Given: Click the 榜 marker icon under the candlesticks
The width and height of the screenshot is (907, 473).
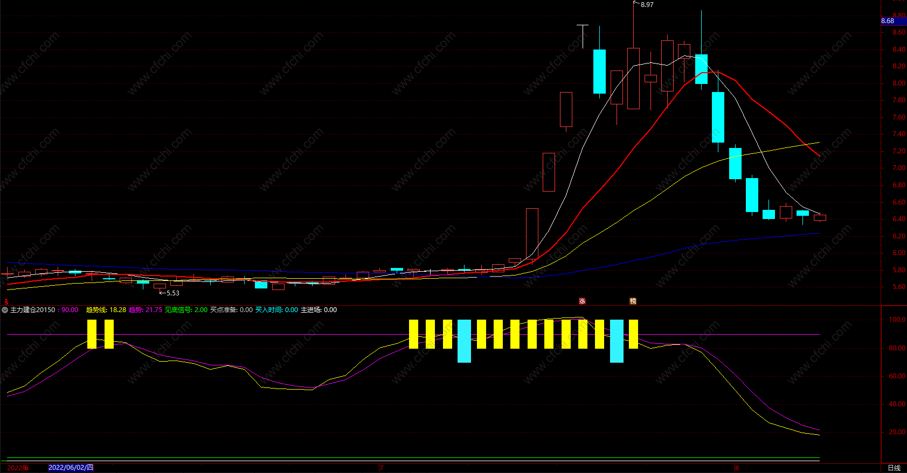Looking at the screenshot, I should click(633, 301).
